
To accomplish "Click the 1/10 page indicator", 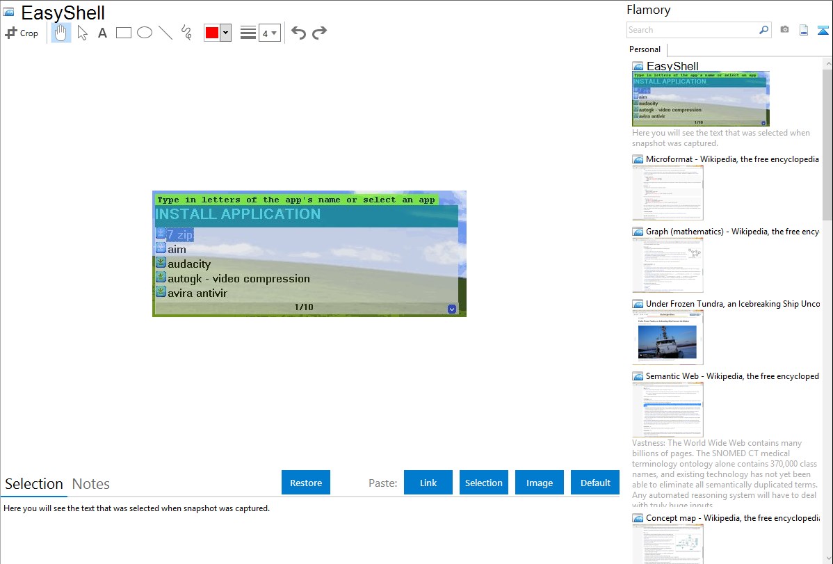I will [303, 307].
